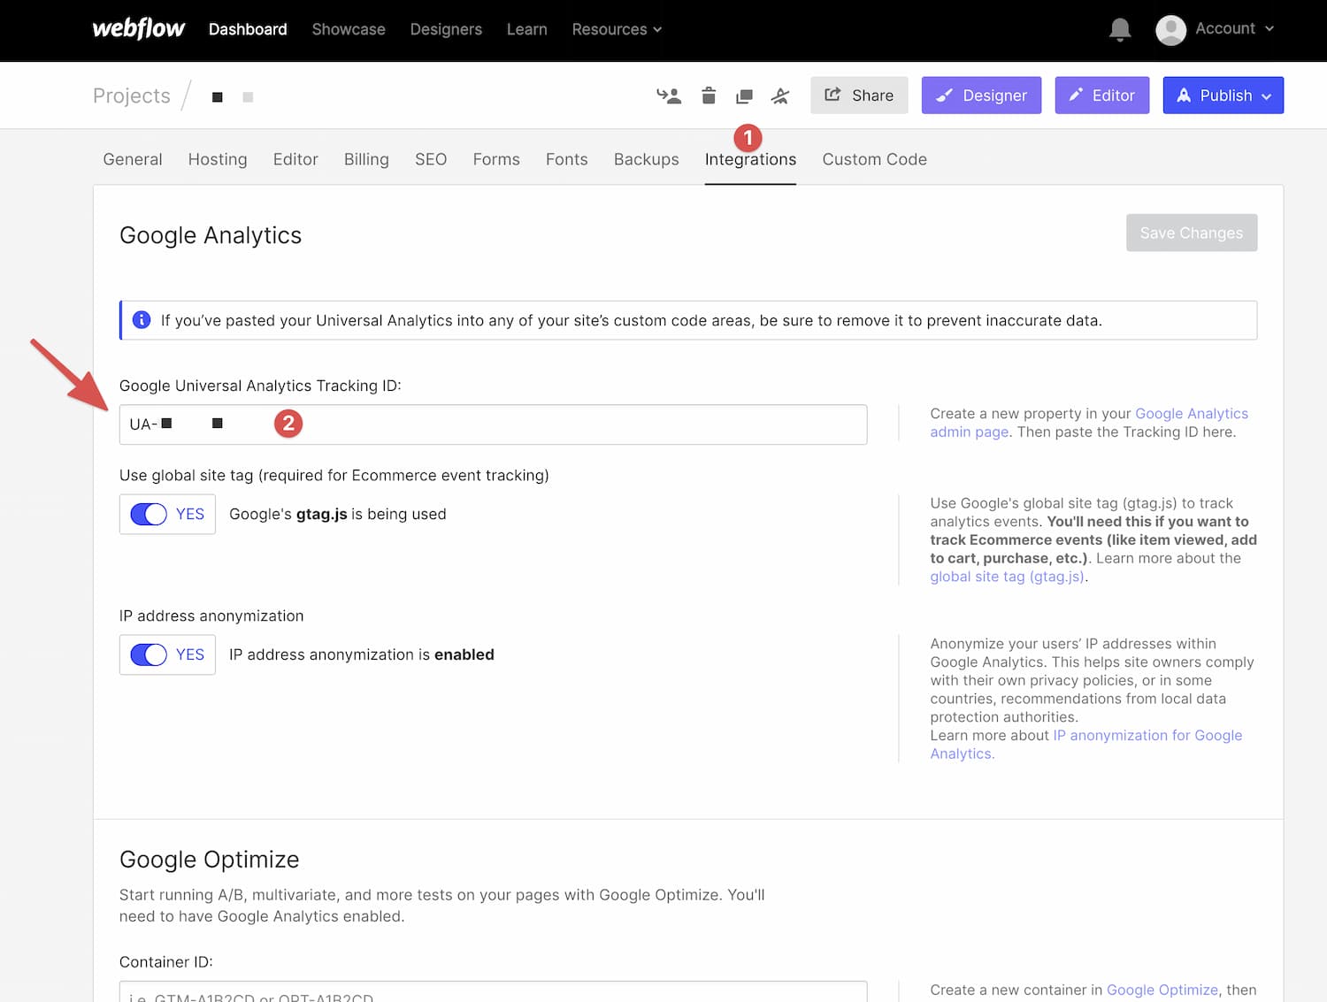Open the Showcase page

click(x=349, y=29)
